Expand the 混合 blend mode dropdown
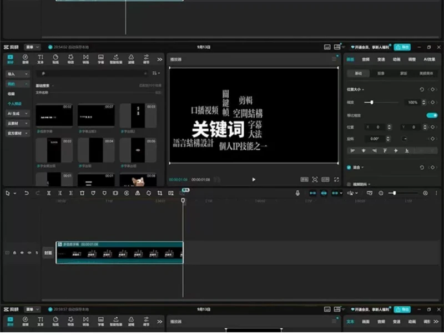This screenshot has height=335, width=444. coord(362,167)
